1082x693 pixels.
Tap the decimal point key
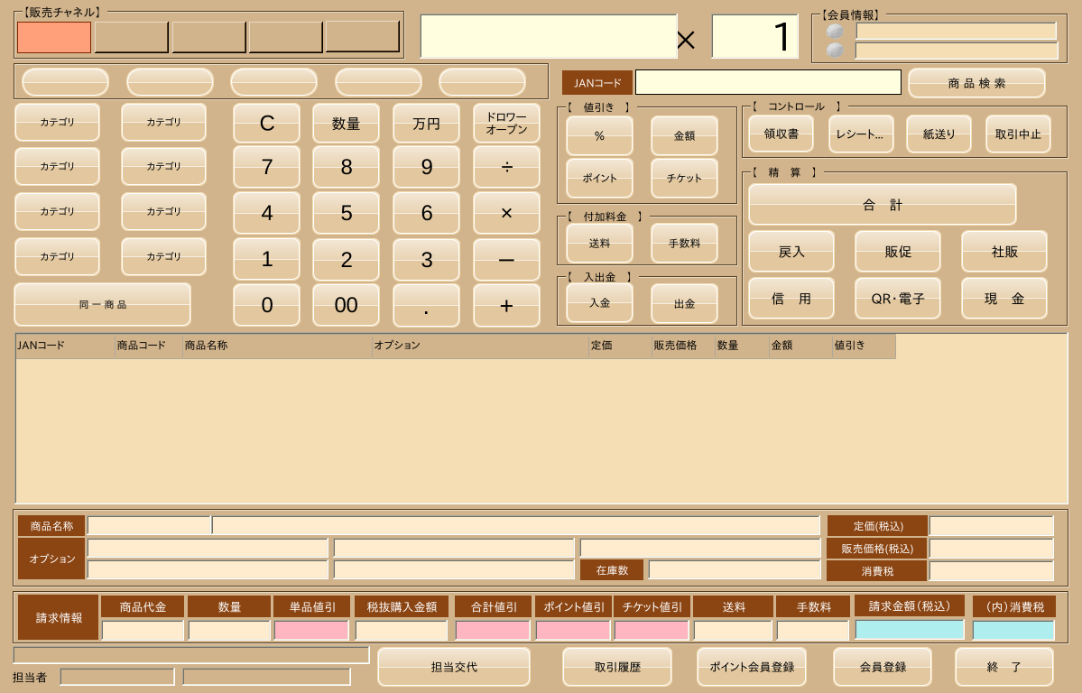click(426, 305)
